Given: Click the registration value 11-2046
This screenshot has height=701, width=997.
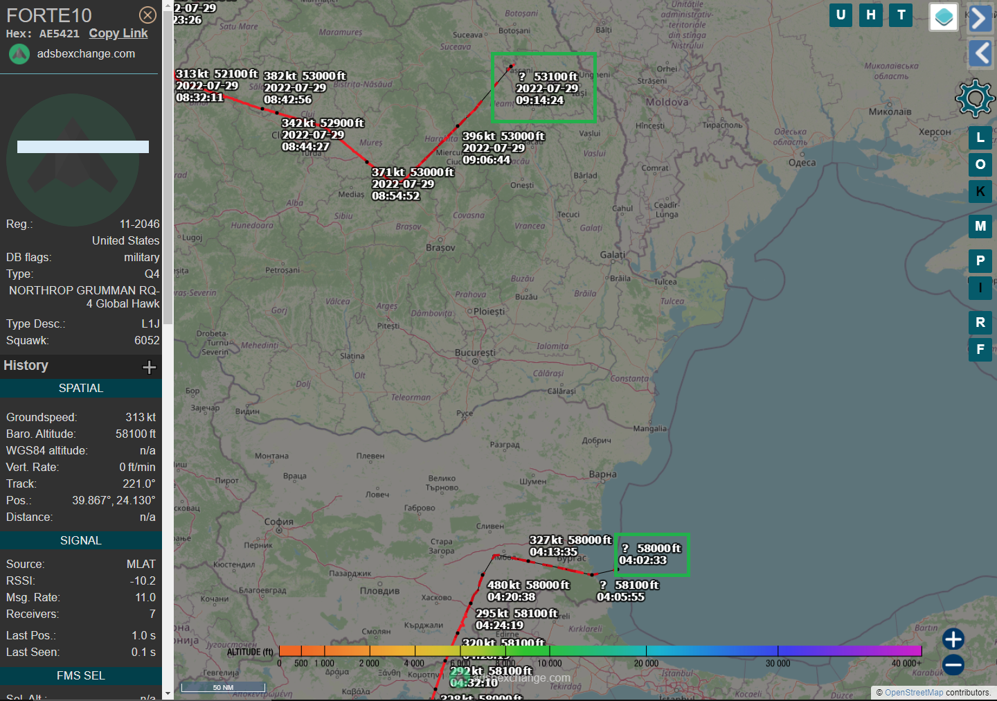Looking at the screenshot, I should click(139, 224).
